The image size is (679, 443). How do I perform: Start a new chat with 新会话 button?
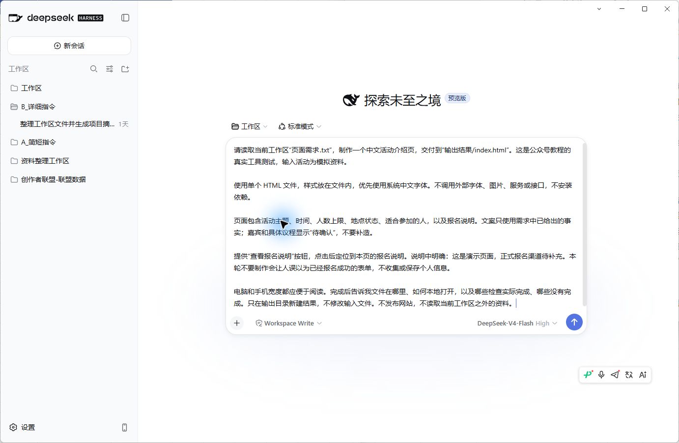click(x=69, y=46)
